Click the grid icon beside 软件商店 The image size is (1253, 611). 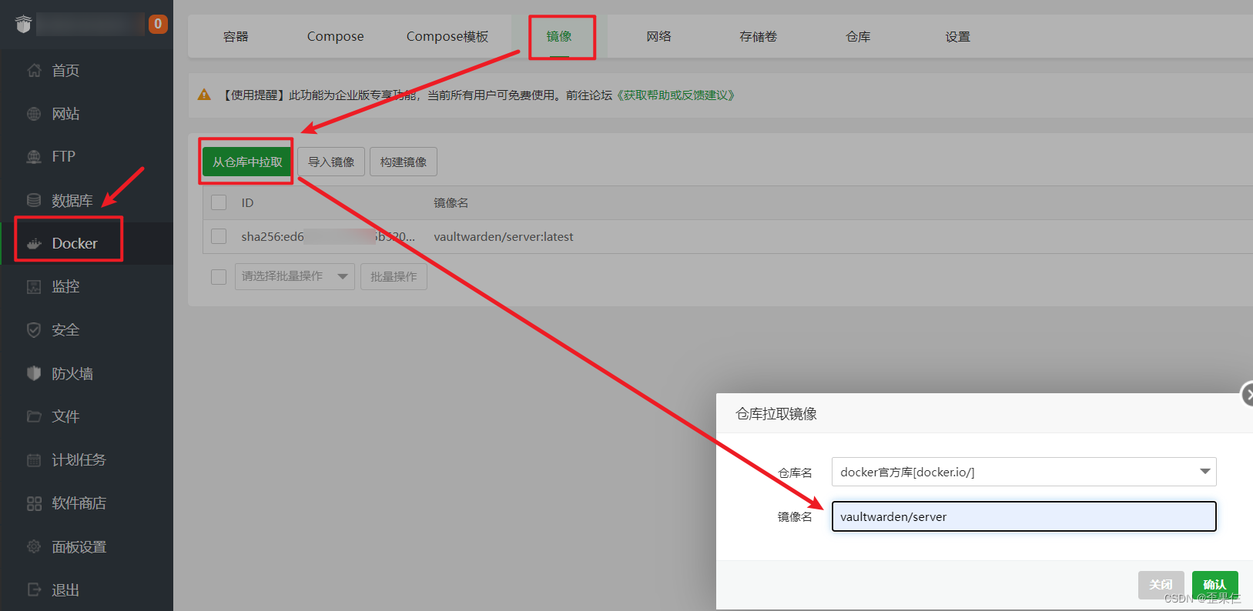click(x=34, y=503)
